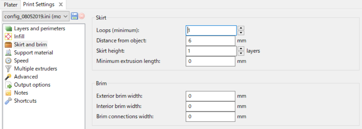Screen dimensions: 362x129
Task: Click the Speed clock icon
Action: (x=8, y=61)
